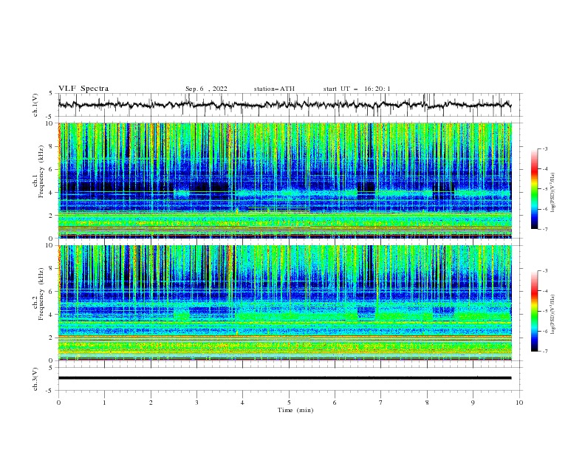Click the 'ch.3(V)' axis label
This screenshot has height=452, width=585.
point(35,379)
